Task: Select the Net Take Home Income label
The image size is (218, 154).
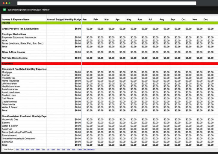Action: [x=14, y=58]
